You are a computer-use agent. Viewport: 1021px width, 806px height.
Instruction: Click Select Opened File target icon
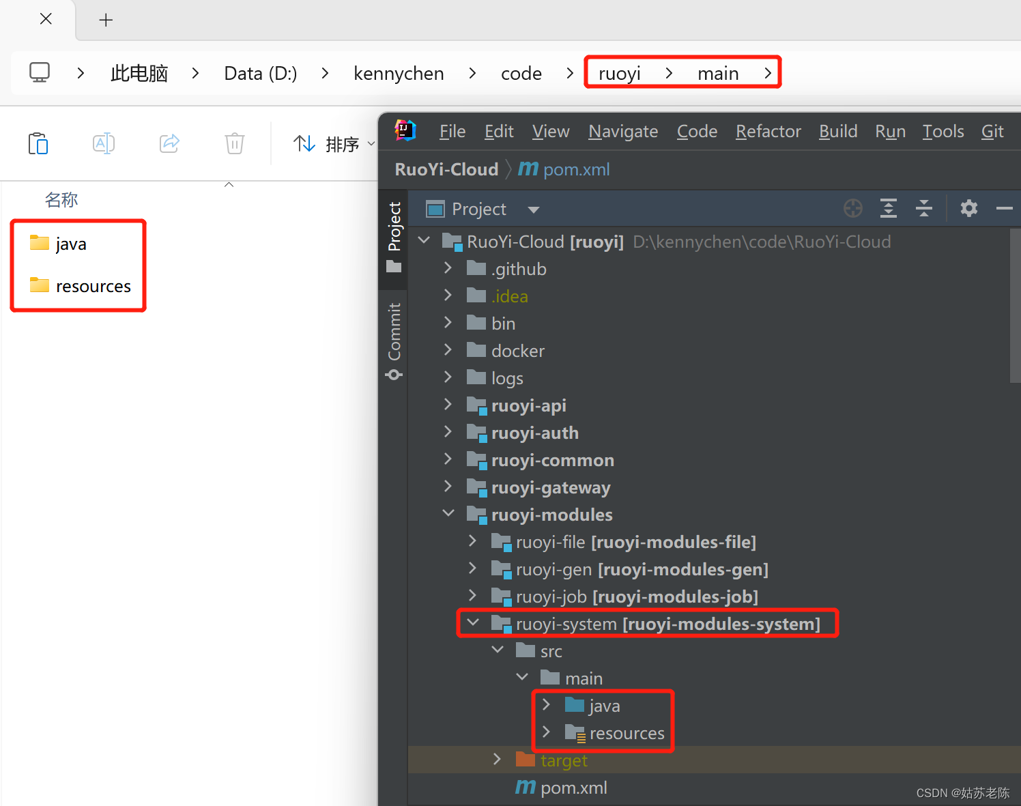coord(853,208)
